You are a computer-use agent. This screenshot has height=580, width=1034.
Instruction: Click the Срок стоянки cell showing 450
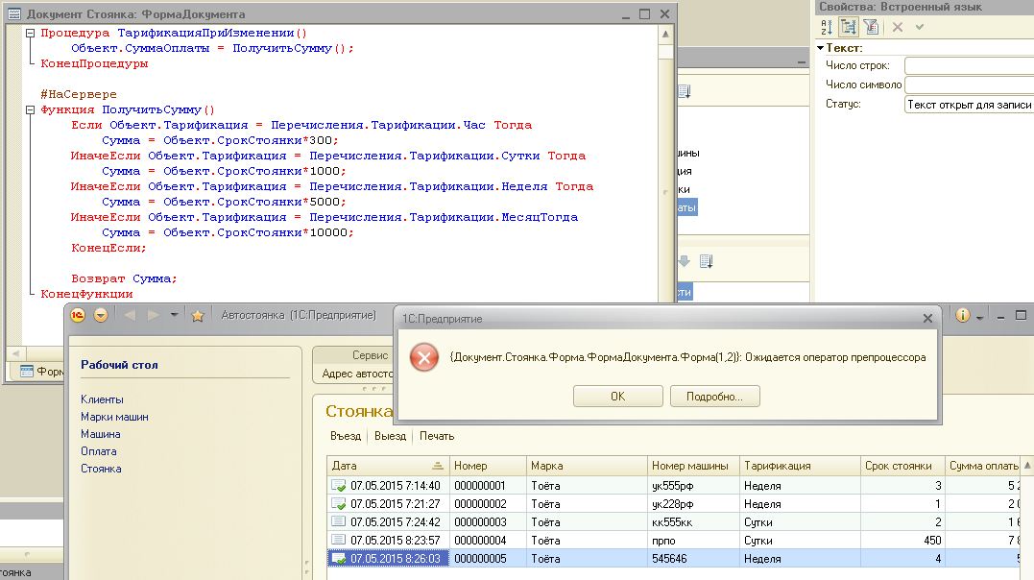click(x=902, y=541)
